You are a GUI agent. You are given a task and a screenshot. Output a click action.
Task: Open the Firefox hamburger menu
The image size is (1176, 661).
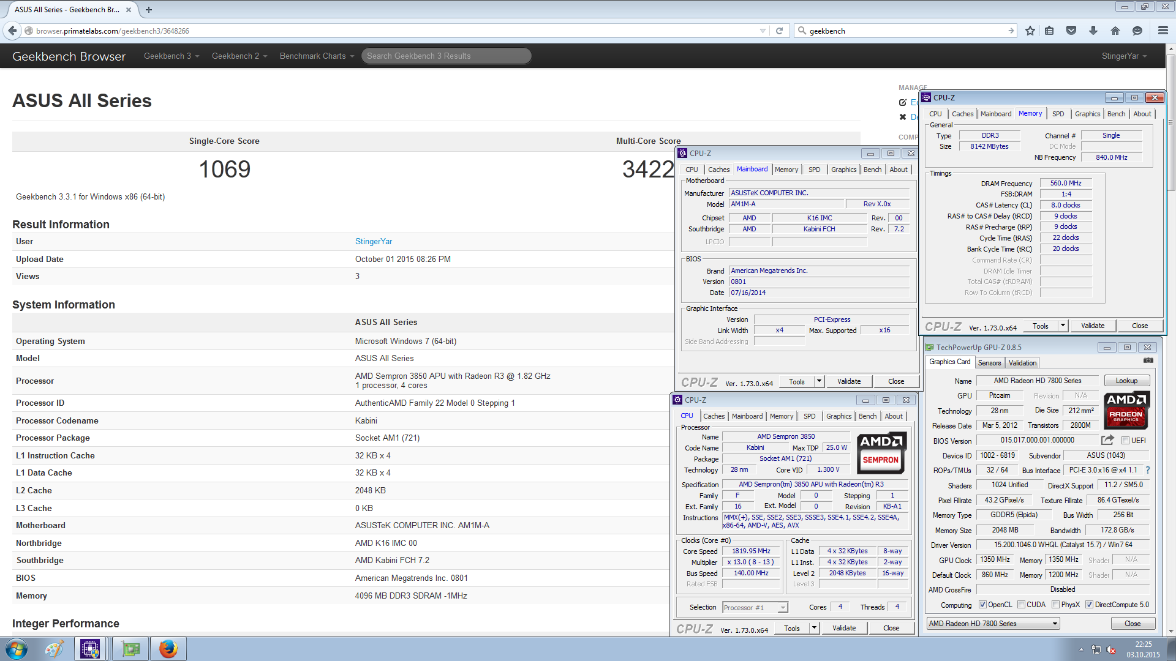(x=1163, y=31)
